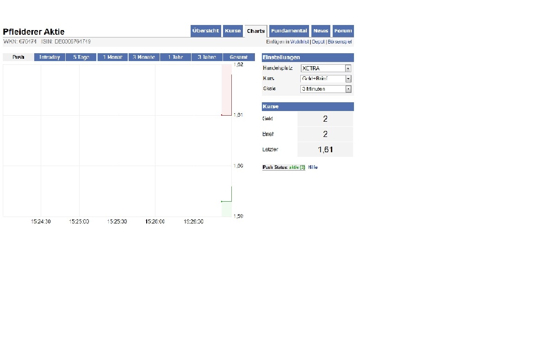The image size is (533, 341).
Task: Open the Kurs Geld+Brief dropdown
Action: (326, 79)
